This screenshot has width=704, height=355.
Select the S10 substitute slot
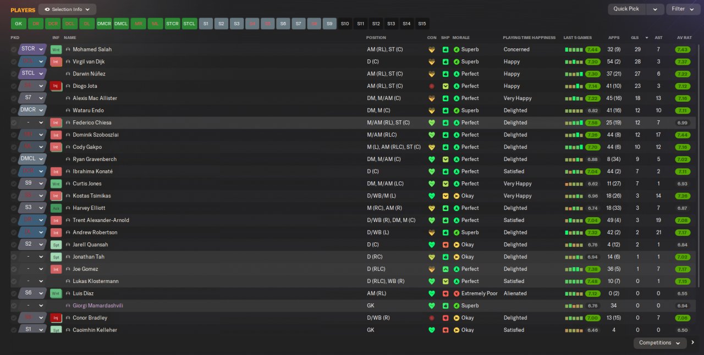pyautogui.click(x=345, y=24)
